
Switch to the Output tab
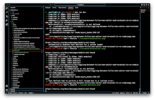pos(54,8)
